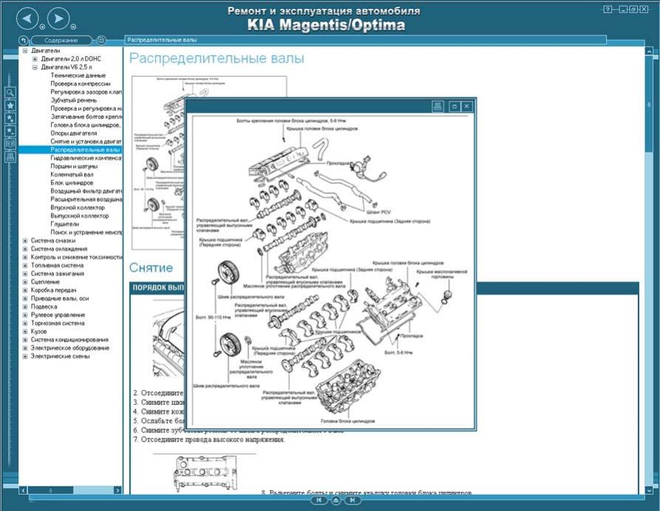Screen dimensions: 660x511
Task: Jump to the previous page at the bottom
Action: click(x=319, y=500)
